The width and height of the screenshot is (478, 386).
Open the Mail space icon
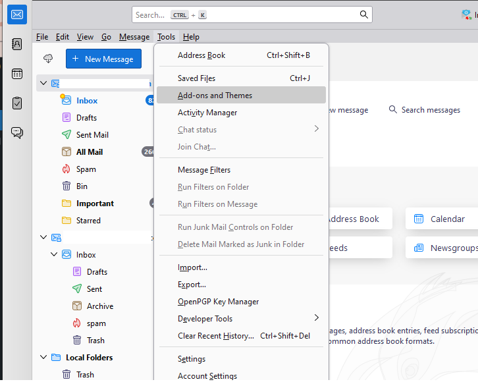coord(17,14)
